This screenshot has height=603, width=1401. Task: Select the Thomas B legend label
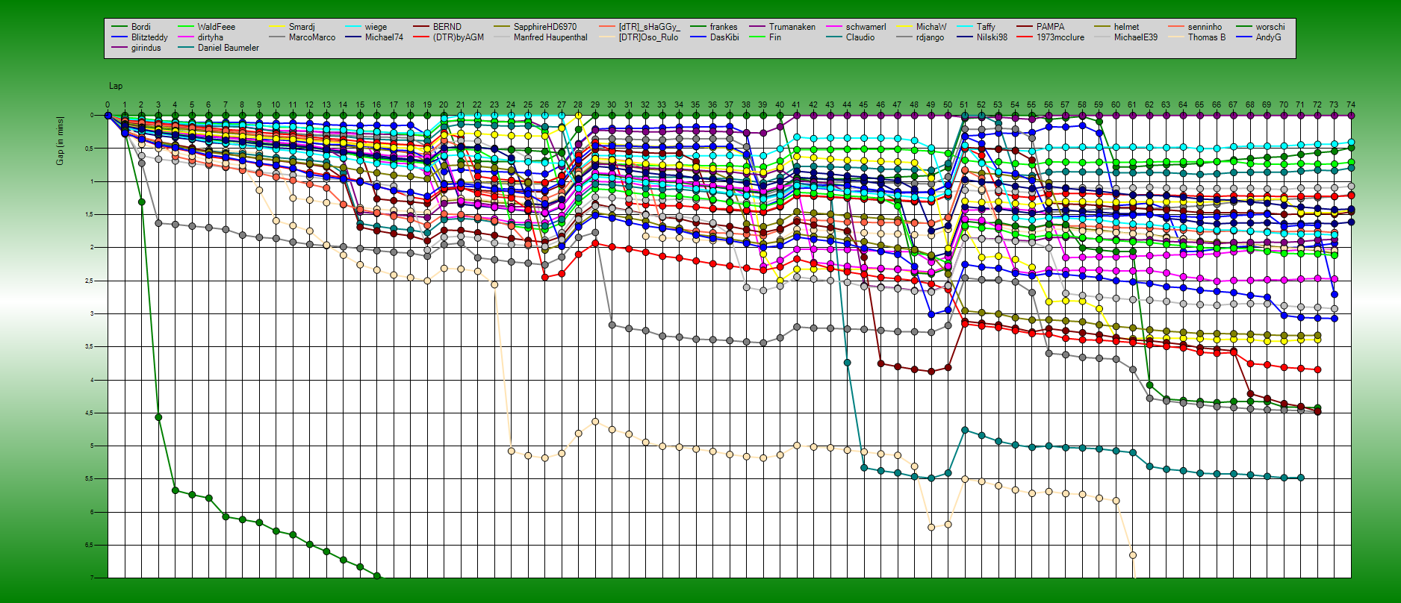1206,37
